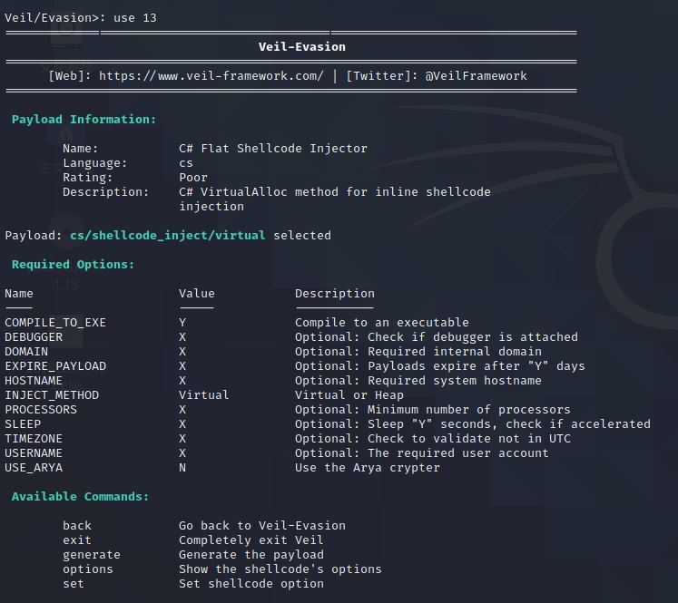Click the PROCESSORS option name
678x603 pixels.
coord(41,410)
